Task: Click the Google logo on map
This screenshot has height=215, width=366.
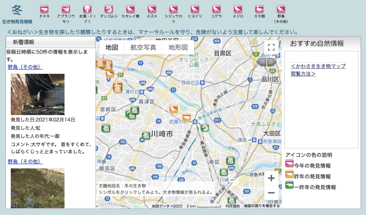Action: point(109,203)
